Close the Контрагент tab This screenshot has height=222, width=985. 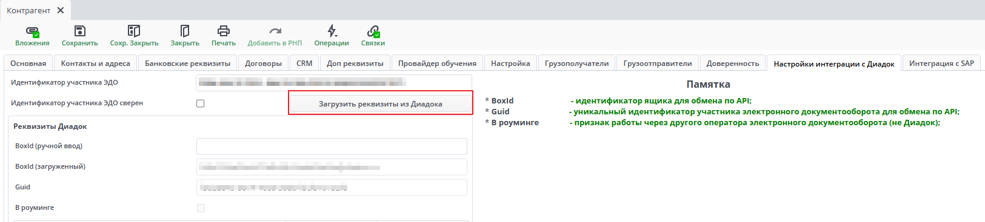point(61,10)
